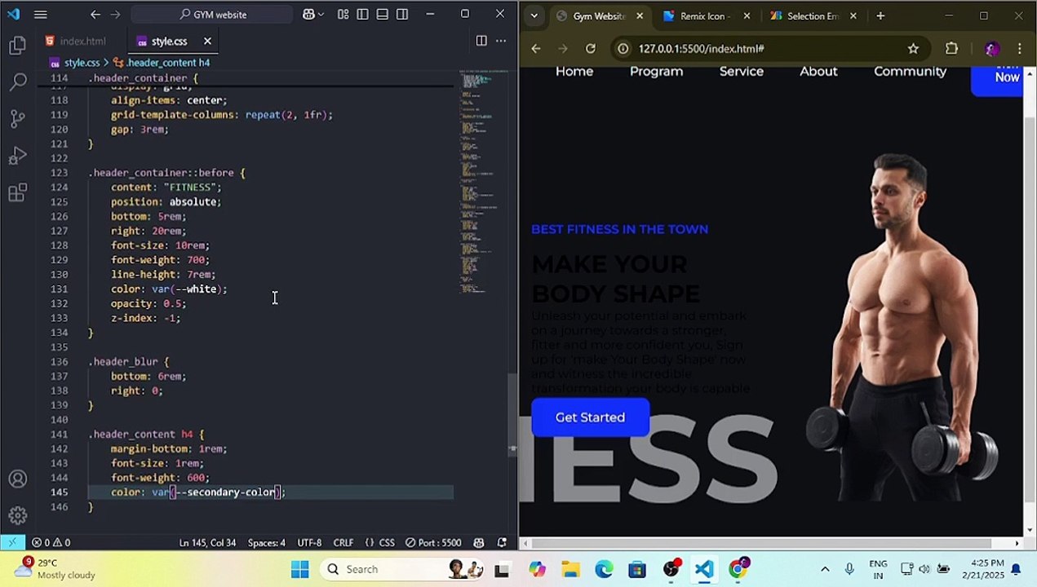Open the Chrome profile avatar

(991, 48)
